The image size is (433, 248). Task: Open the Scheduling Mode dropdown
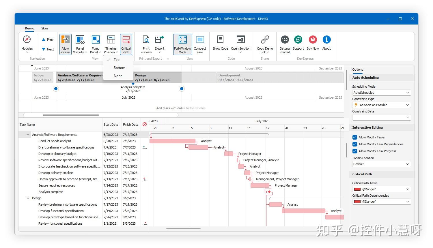408,92
